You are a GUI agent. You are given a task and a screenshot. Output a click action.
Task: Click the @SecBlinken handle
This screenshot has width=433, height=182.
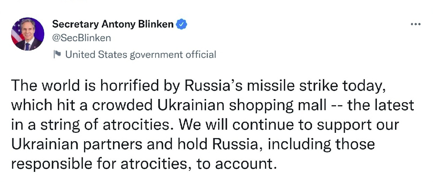[81, 38]
